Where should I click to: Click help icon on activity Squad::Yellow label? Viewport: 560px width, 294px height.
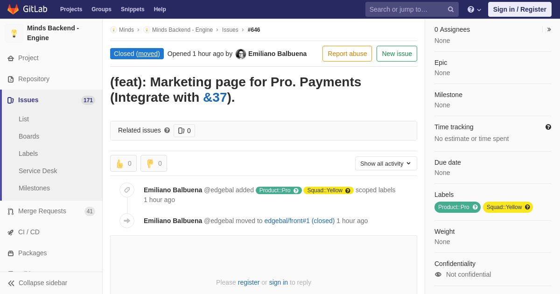(348, 190)
